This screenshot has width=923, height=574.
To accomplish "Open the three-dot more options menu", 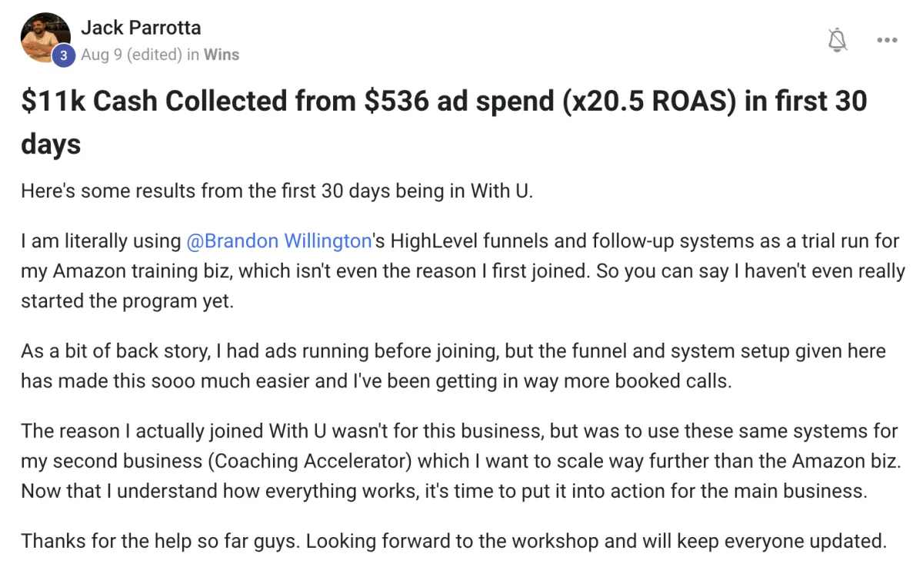I will click(x=887, y=40).
